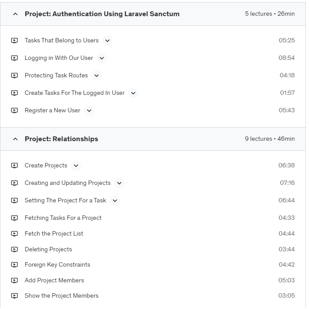Viewport: 309px width, 309px height.
Task: Click video icon beside Foreign Key Constraints
Action: point(14,265)
